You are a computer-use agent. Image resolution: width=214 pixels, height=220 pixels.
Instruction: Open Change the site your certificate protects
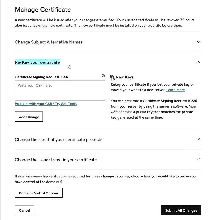pos(58,139)
